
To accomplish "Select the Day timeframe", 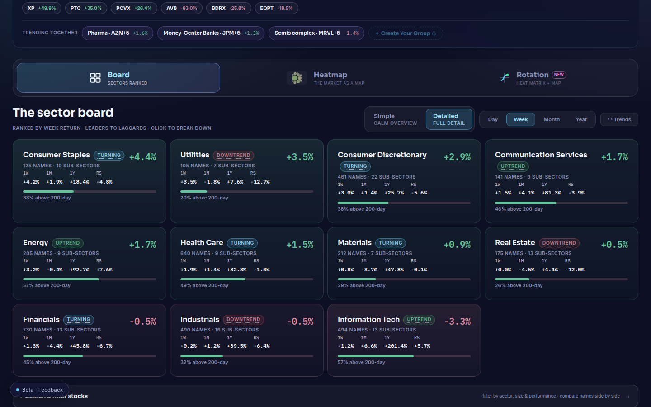I will (x=493, y=119).
